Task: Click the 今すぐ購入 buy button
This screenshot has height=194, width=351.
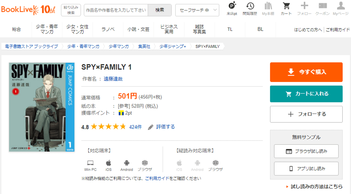Action: coord(306,72)
